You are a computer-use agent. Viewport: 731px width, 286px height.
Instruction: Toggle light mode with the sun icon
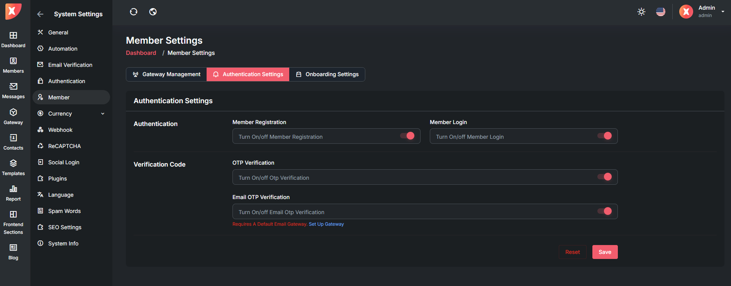pyautogui.click(x=641, y=12)
